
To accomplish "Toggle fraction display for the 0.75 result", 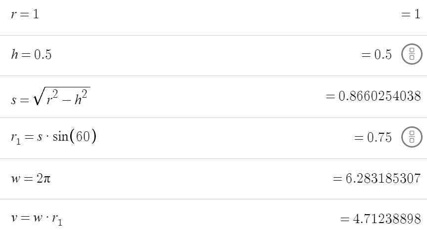I will tap(412, 137).
